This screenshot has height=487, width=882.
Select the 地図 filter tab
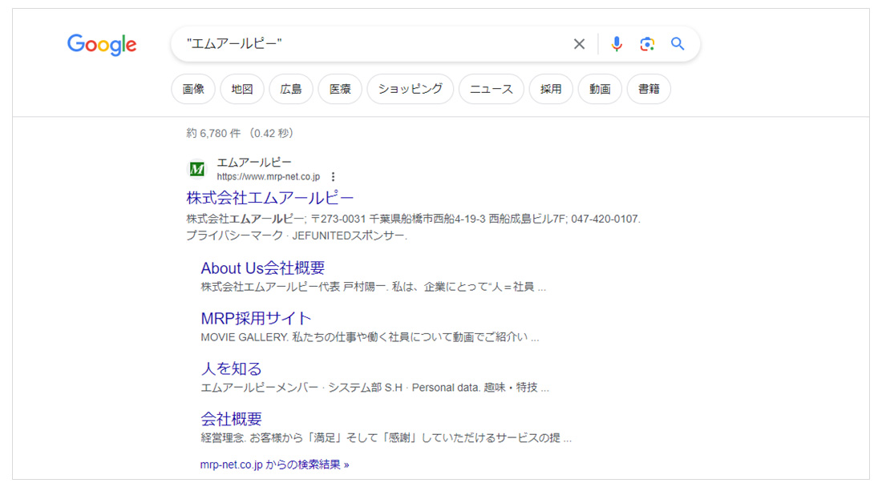point(242,89)
